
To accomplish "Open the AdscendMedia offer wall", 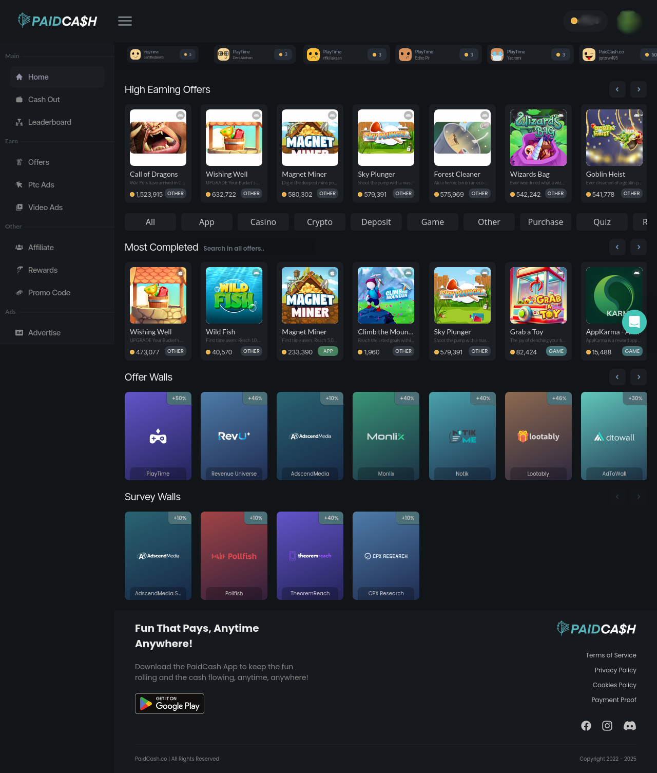I will (310, 436).
